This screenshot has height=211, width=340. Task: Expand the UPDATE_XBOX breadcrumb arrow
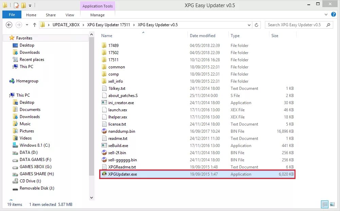pyautogui.click(x=83, y=25)
